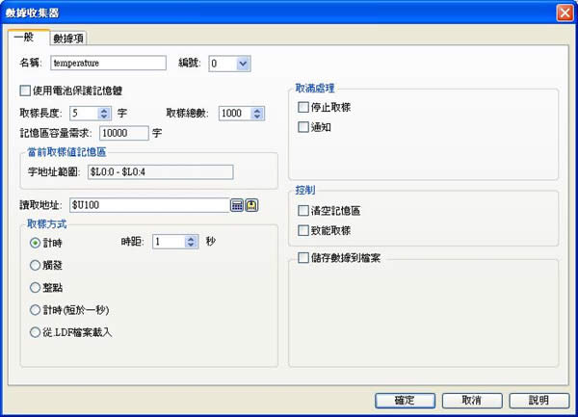Check the 停止取樣 option

point(304,107)
